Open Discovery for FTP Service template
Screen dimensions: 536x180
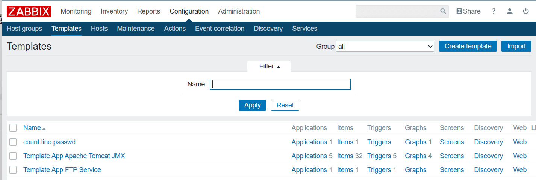488,170
